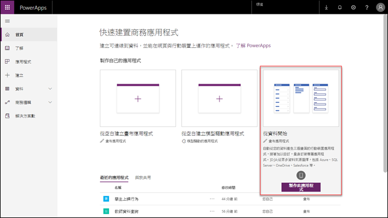Open the user account avatar
Screen dimensions: 388x218
point(380,7)
